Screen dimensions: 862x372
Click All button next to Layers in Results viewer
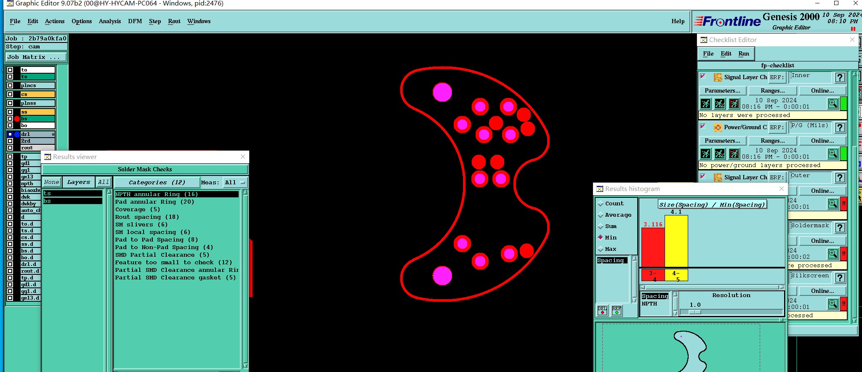click(x=104, y=182)
